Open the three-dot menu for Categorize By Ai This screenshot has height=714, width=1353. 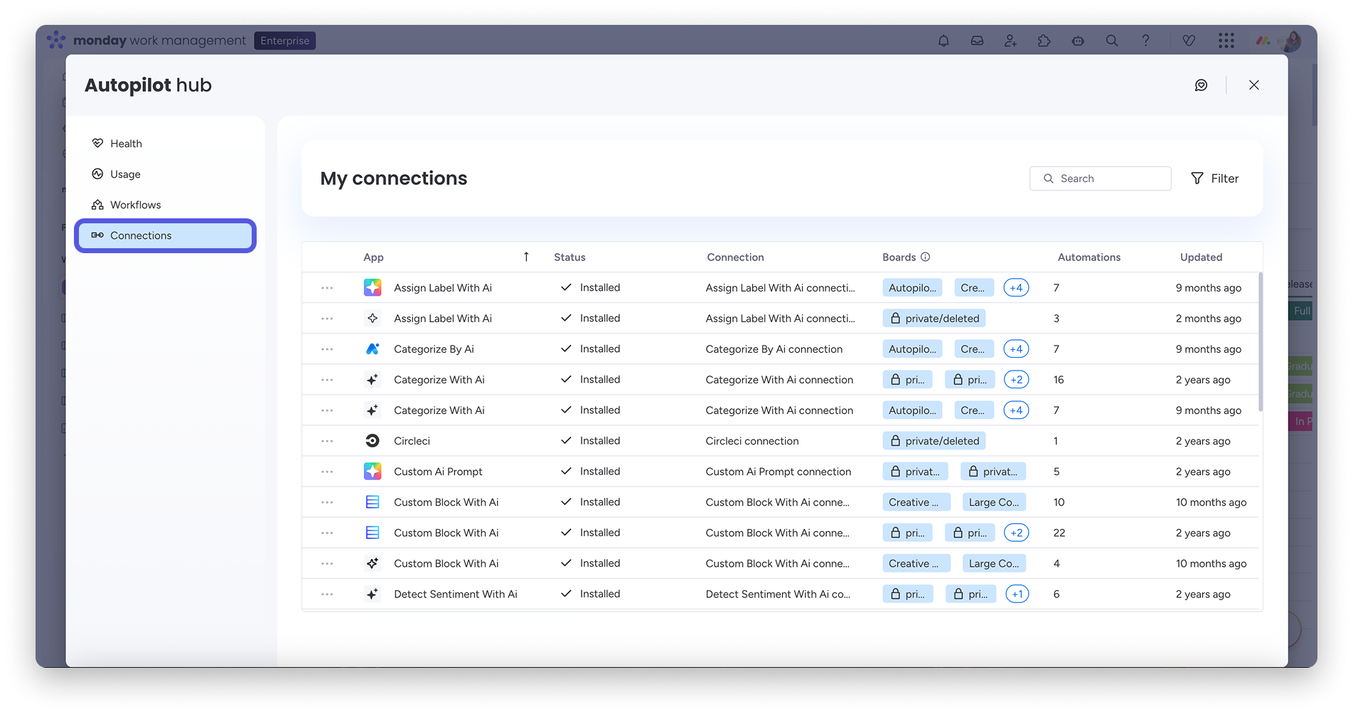(x=327, y=349)
